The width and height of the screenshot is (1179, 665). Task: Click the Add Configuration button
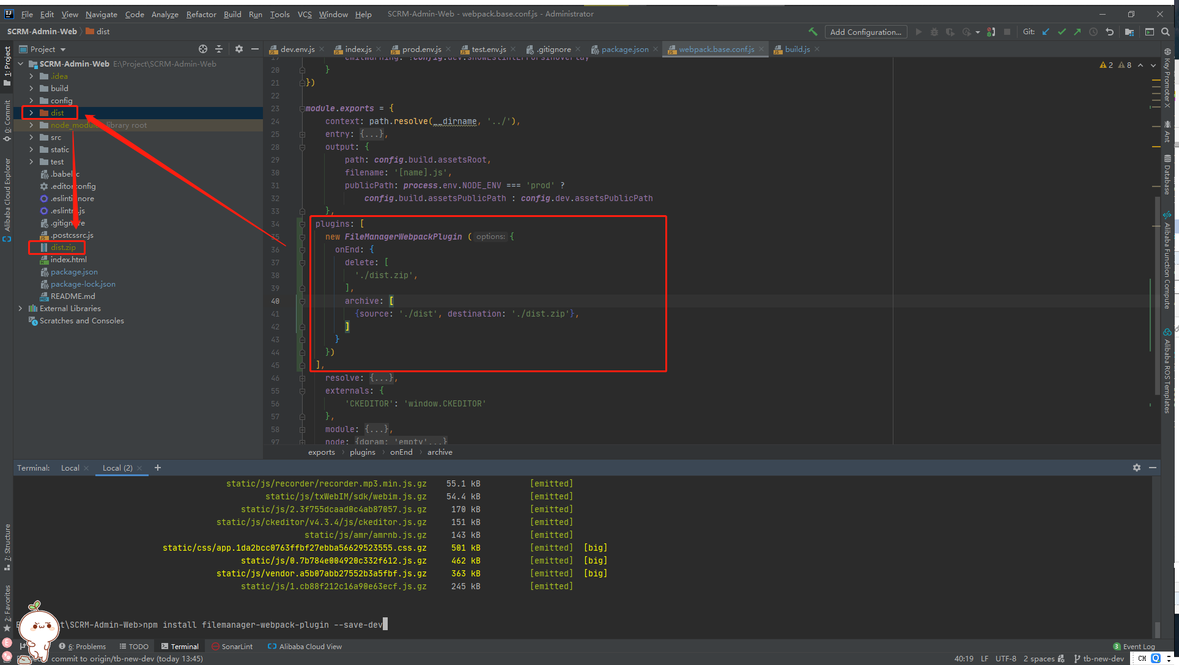[x=865, y=32]
